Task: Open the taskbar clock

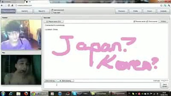Action: (164, 94)
